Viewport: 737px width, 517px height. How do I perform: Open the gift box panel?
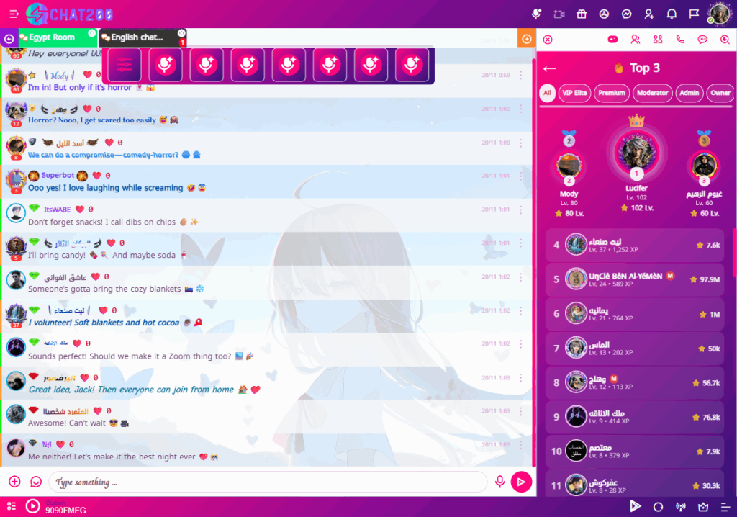point(581,13)
